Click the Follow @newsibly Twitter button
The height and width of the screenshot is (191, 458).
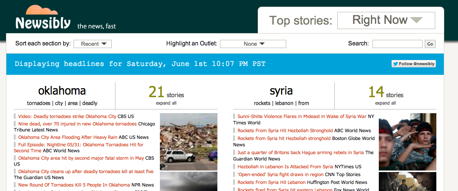[414, 64]
